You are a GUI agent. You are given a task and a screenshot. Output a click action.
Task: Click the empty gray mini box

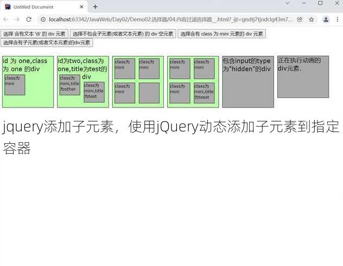click(149, 93)
